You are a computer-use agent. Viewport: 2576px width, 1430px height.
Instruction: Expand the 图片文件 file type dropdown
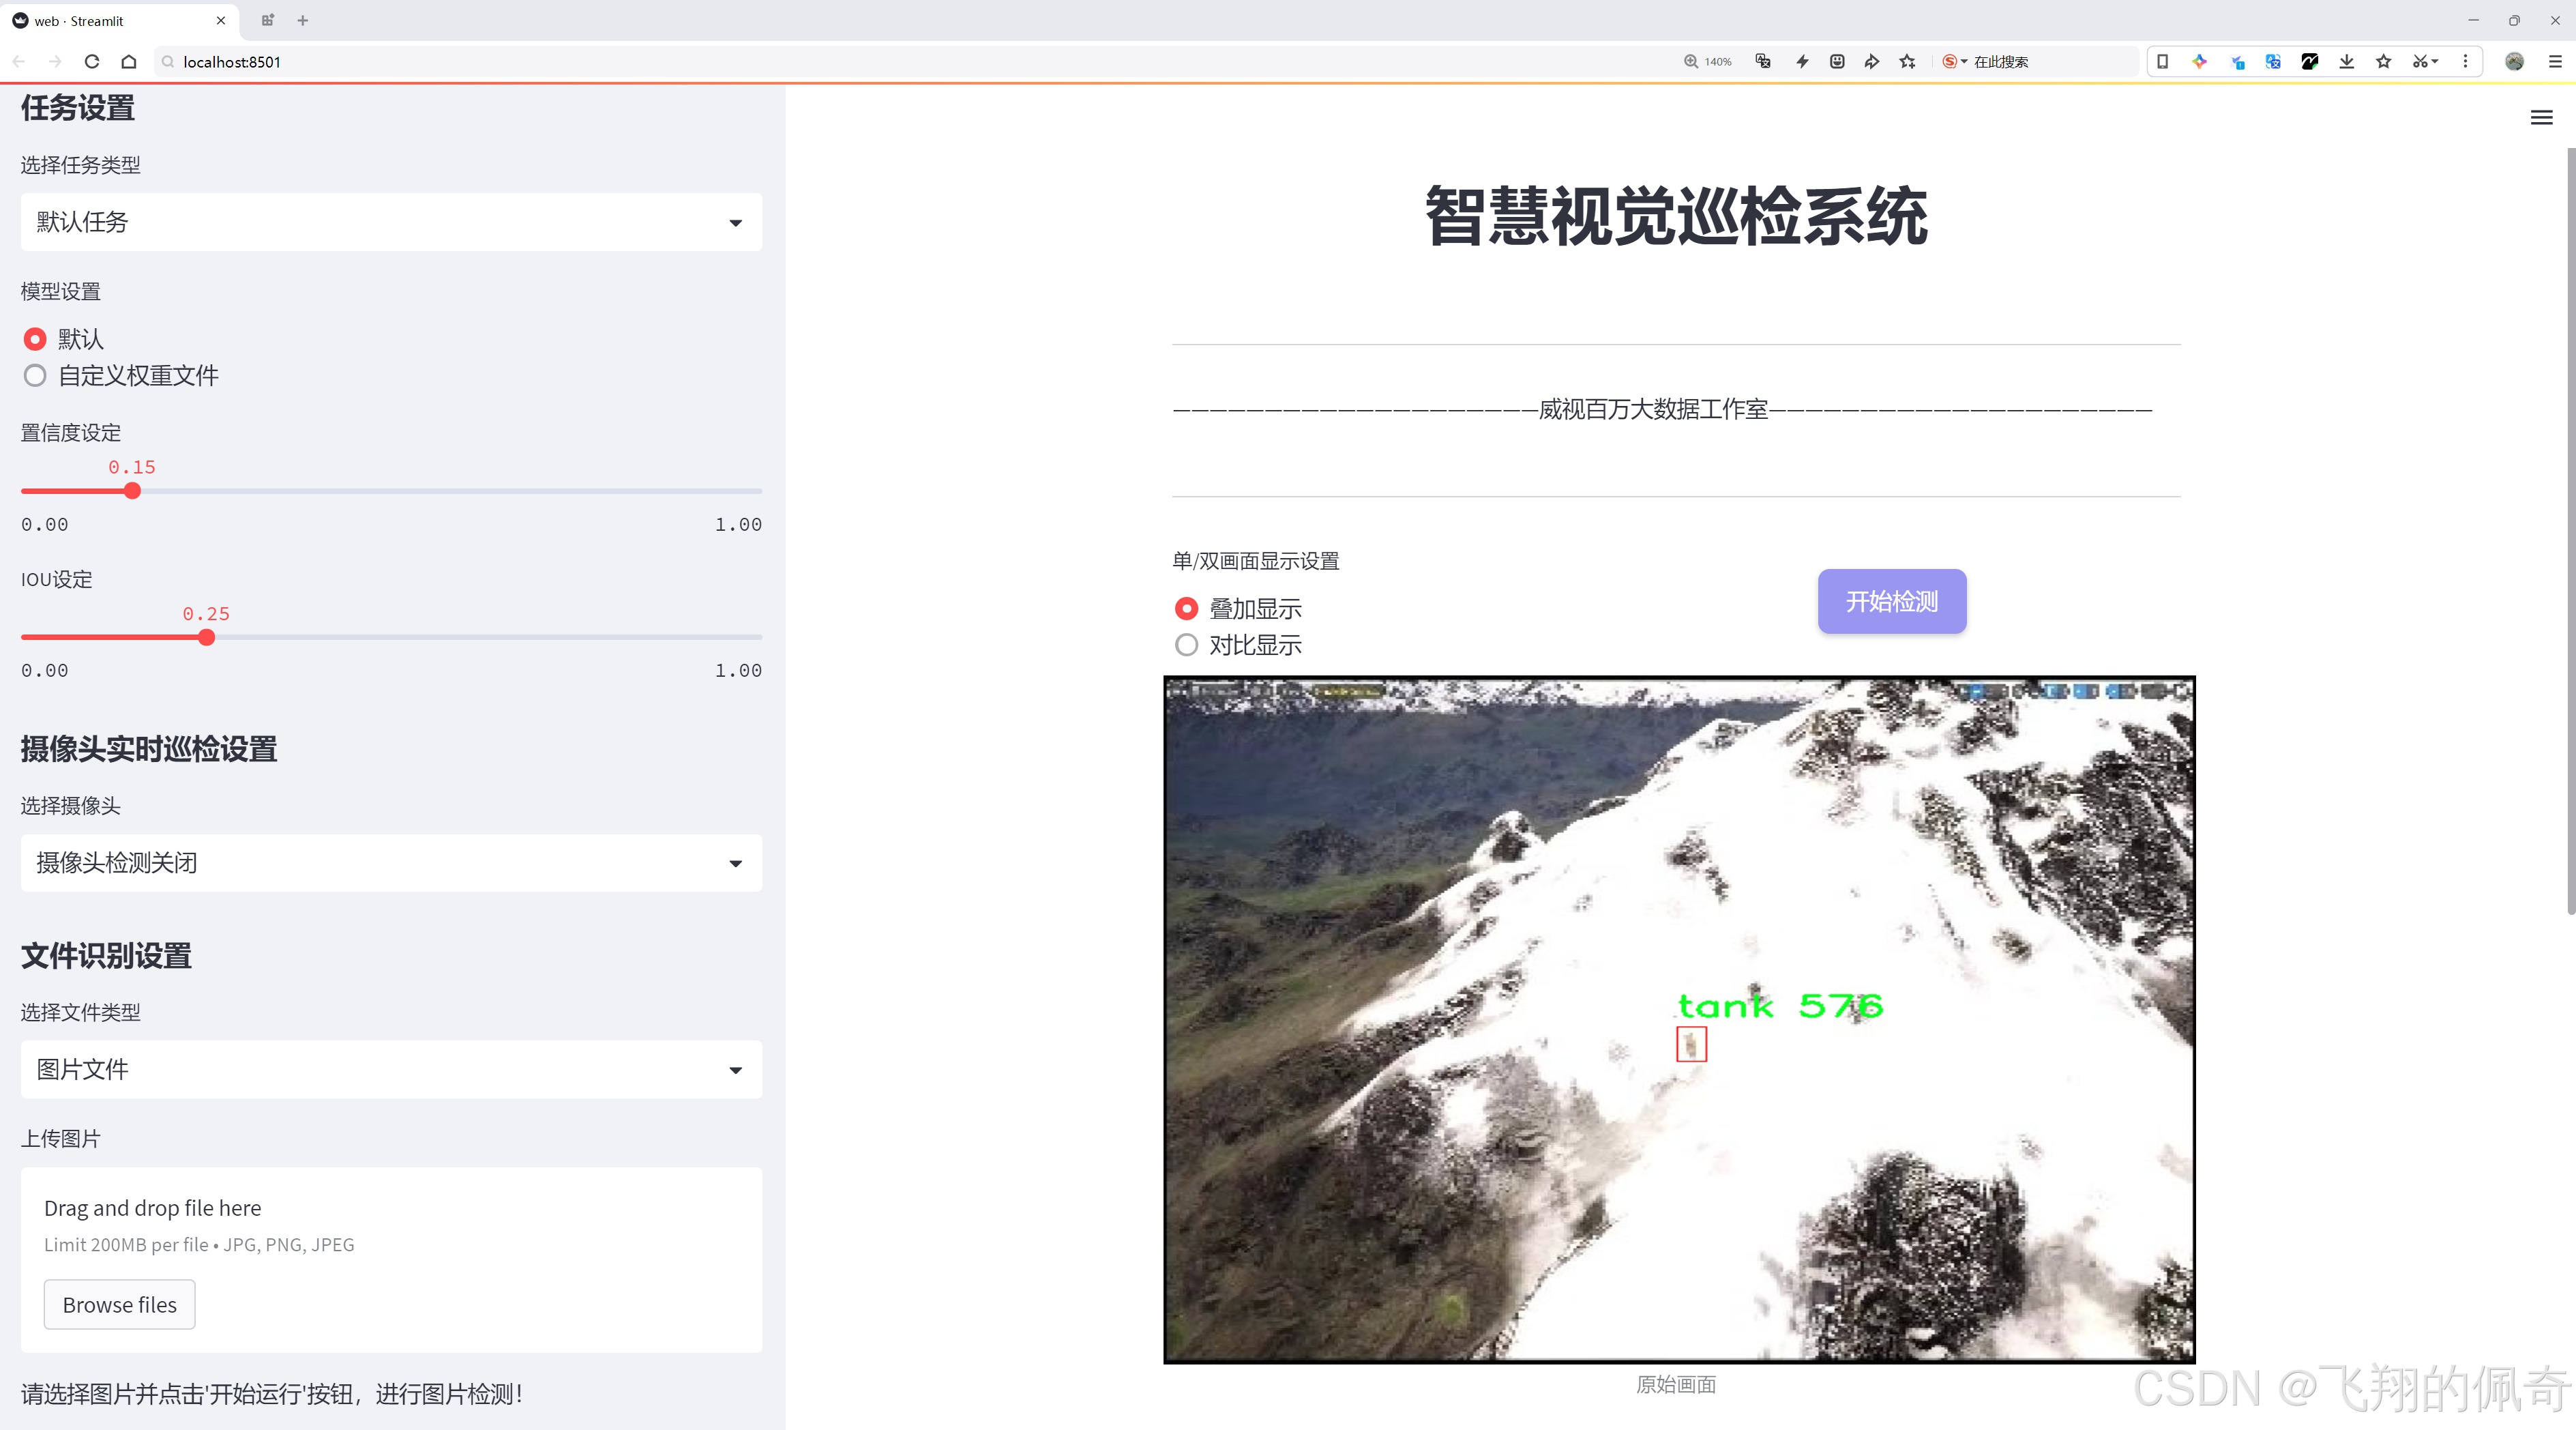(x=391, y=1070)
